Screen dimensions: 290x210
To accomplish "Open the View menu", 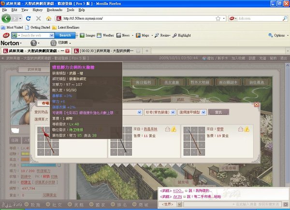I will (x=25, y=10).
